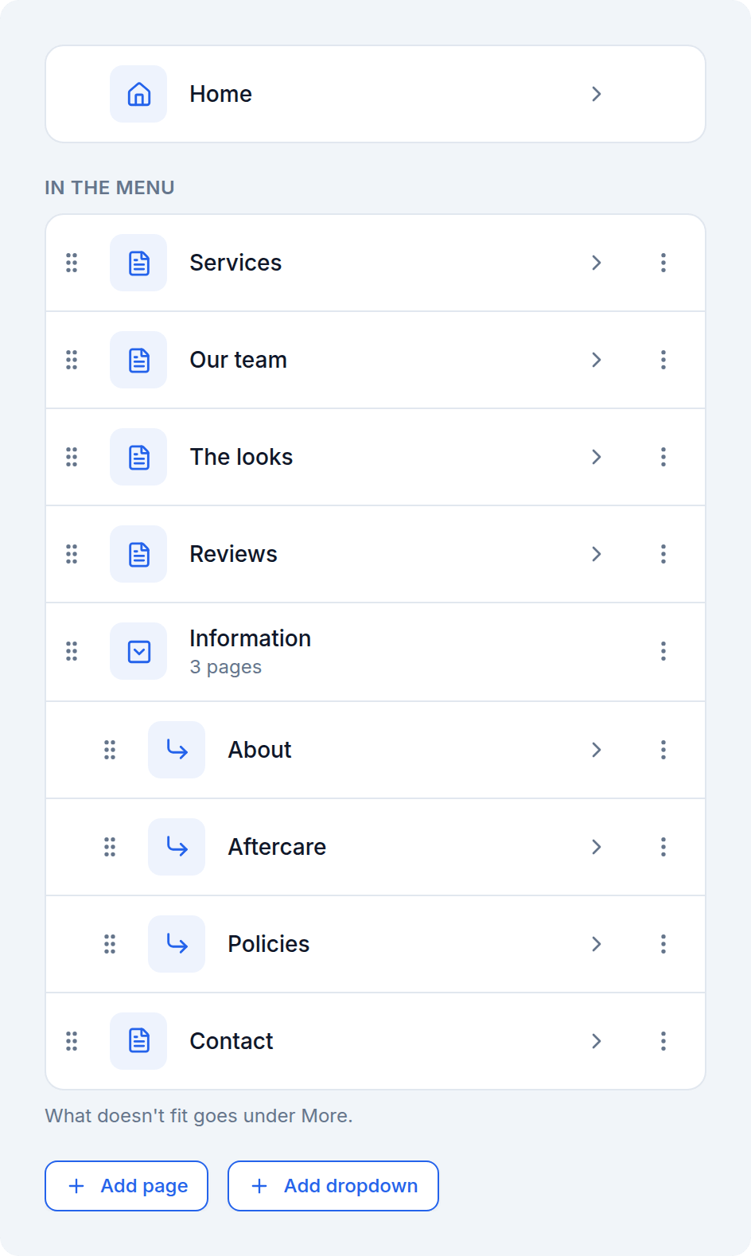Viewport: 751px width, 1256px height.
Task: Open Policies page using chevron
Action: tap(597, 944)
